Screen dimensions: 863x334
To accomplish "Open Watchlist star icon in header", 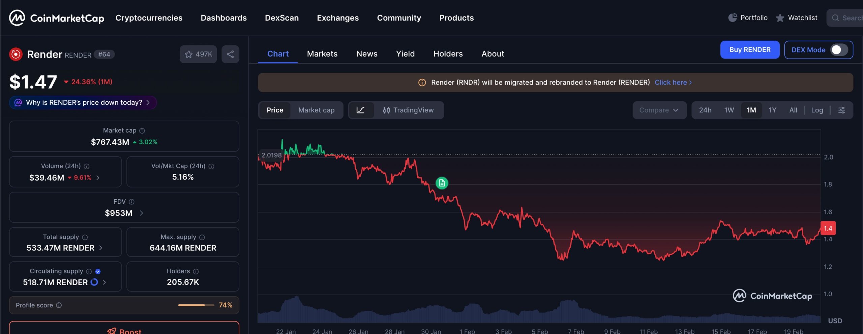I will 780,18.
